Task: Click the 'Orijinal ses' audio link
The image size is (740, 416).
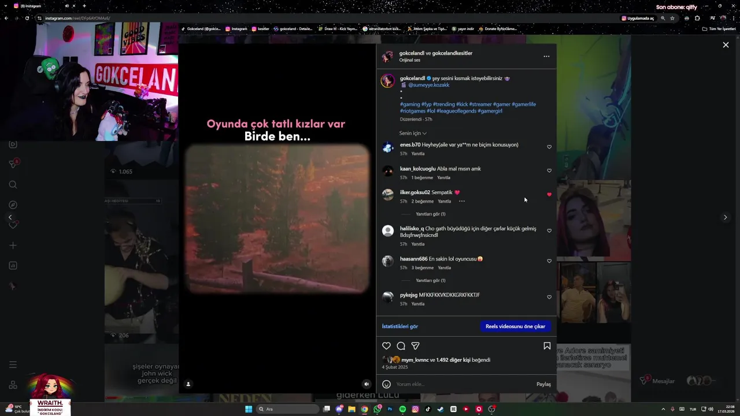Action: point(409,60)
